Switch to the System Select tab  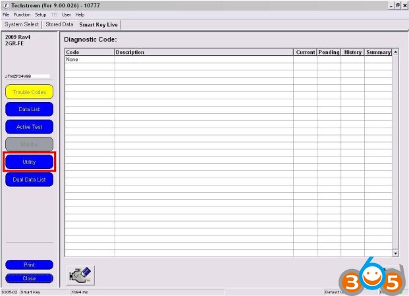22,24
